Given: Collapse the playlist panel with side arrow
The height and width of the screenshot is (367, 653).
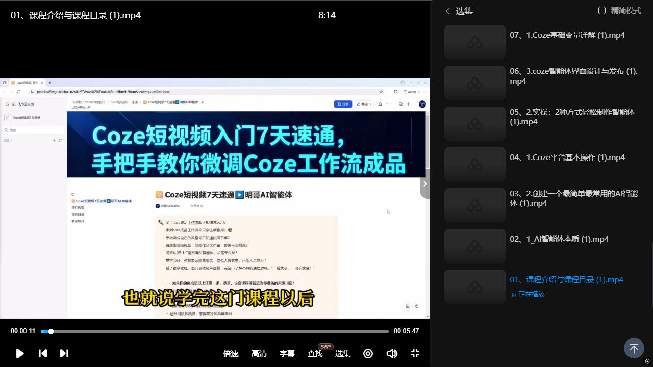Looking at the screenshot, I should [x=424, y=184].
